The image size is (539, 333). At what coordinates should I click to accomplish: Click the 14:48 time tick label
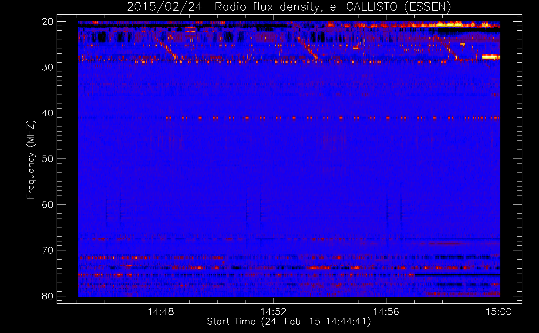pos(161,312)
